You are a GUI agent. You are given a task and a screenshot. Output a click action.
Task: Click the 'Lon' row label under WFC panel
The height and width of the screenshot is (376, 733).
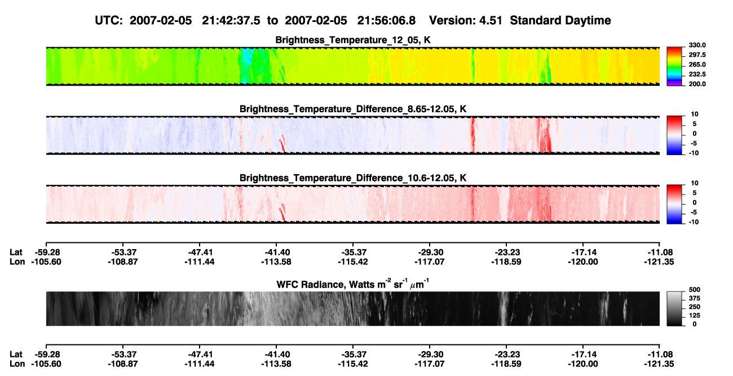[17, 364]
